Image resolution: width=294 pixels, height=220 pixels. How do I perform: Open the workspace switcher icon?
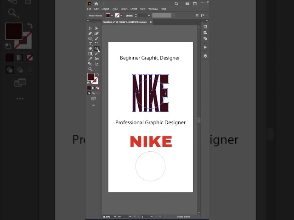195,4
